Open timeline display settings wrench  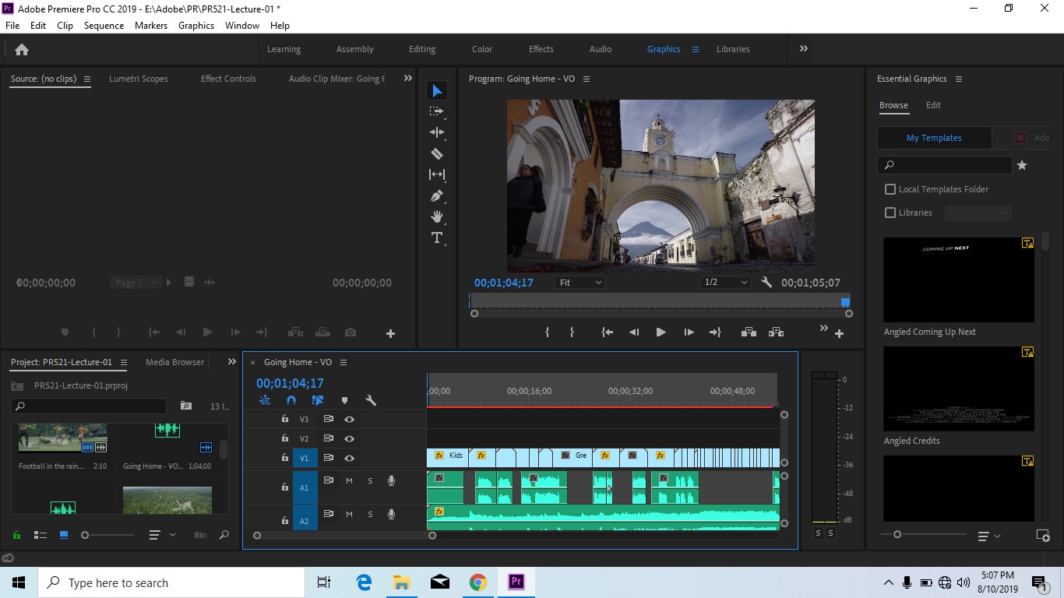point(371,400)
